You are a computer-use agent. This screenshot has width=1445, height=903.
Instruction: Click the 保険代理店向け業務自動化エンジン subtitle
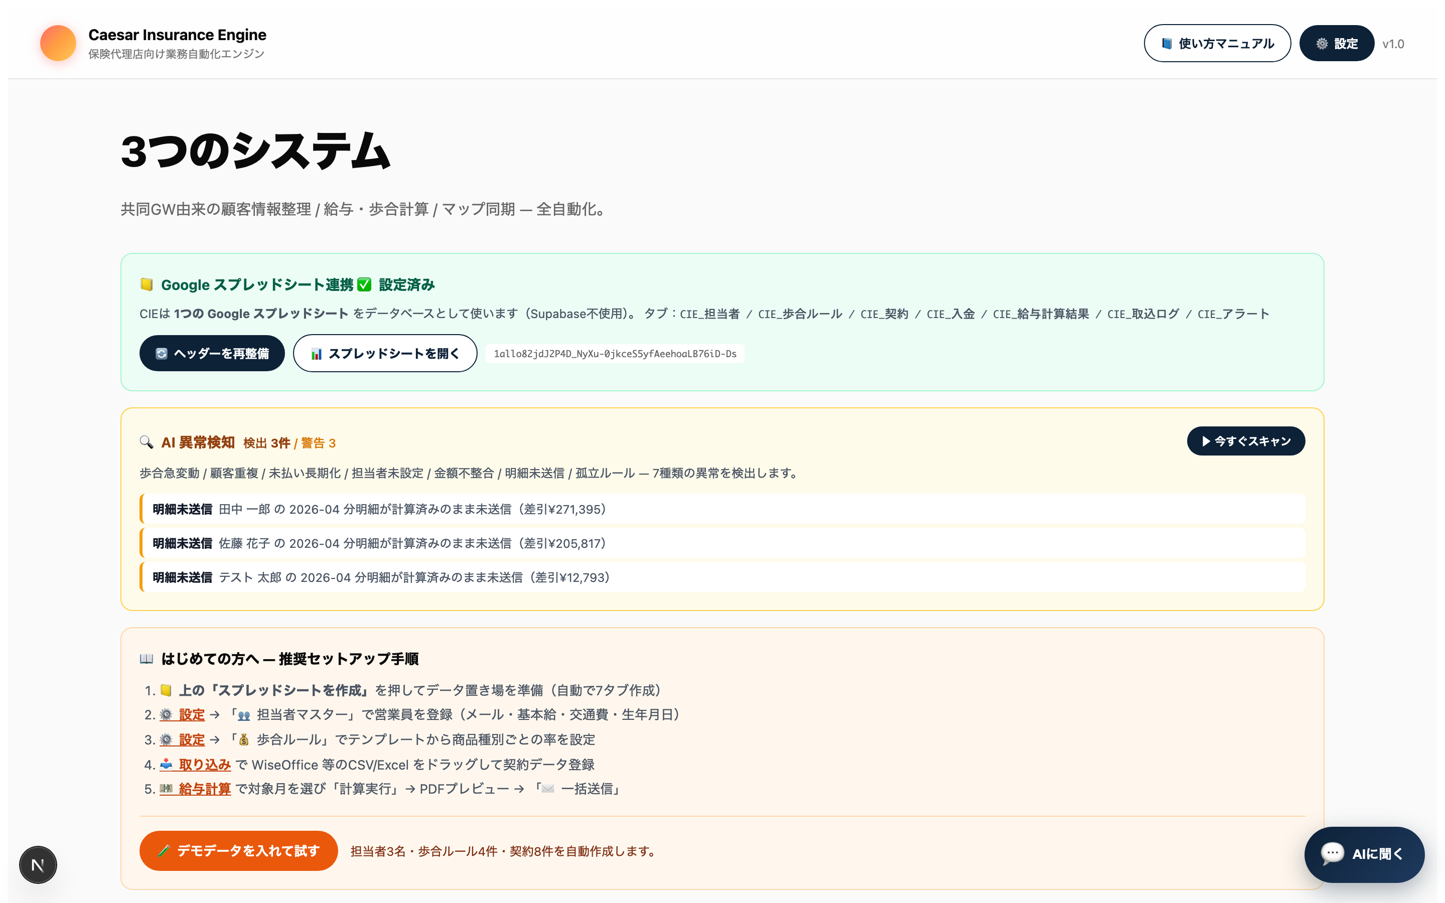pos(176,54)
